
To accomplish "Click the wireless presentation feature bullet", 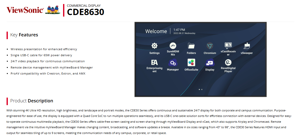I will coord(44,49).
